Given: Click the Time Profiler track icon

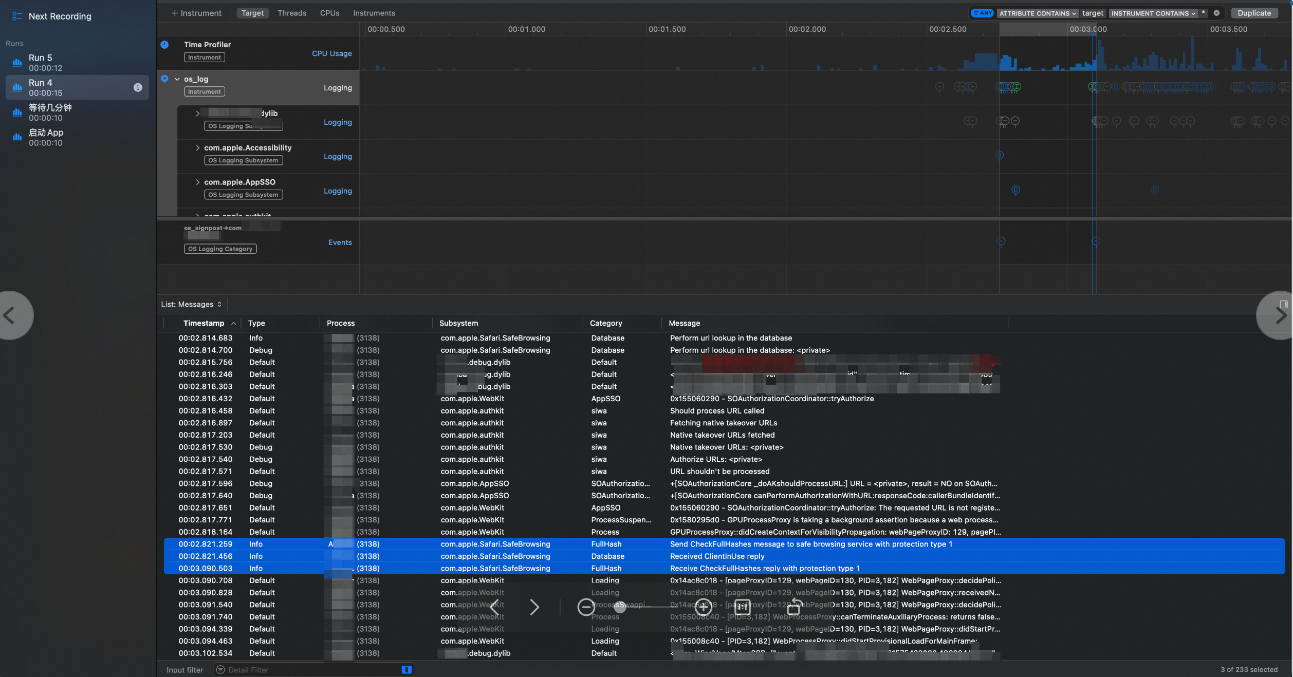Looking at the screenshot, I should 164,45.
